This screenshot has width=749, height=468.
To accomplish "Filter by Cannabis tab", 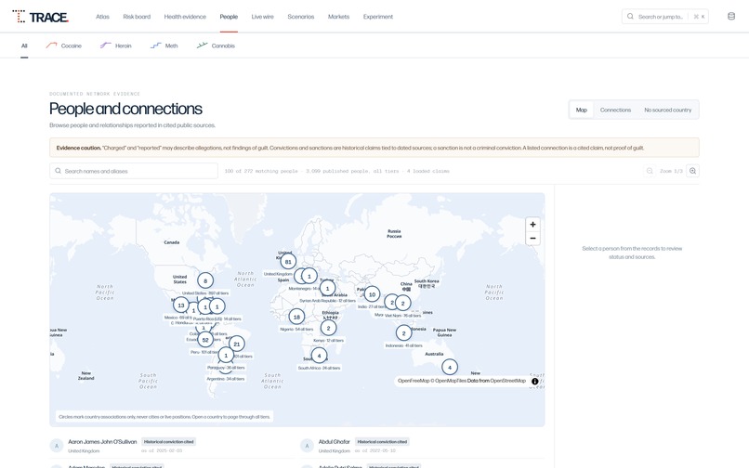I will coord(216,45).
